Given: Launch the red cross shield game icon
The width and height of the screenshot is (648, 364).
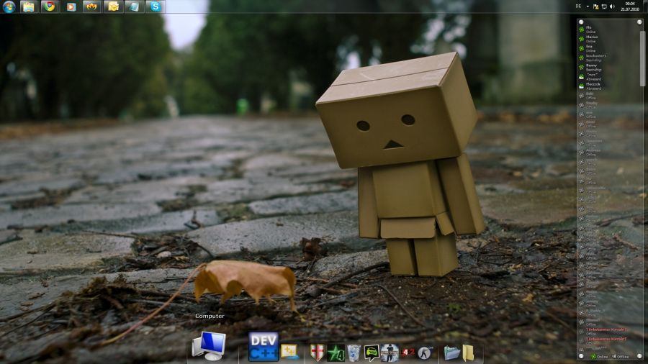Looking at the screenshot, I should pos(317,353).
